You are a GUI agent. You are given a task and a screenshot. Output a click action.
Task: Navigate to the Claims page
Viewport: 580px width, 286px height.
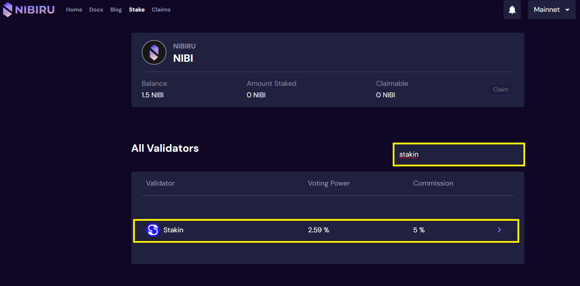[x=161, y=10]
